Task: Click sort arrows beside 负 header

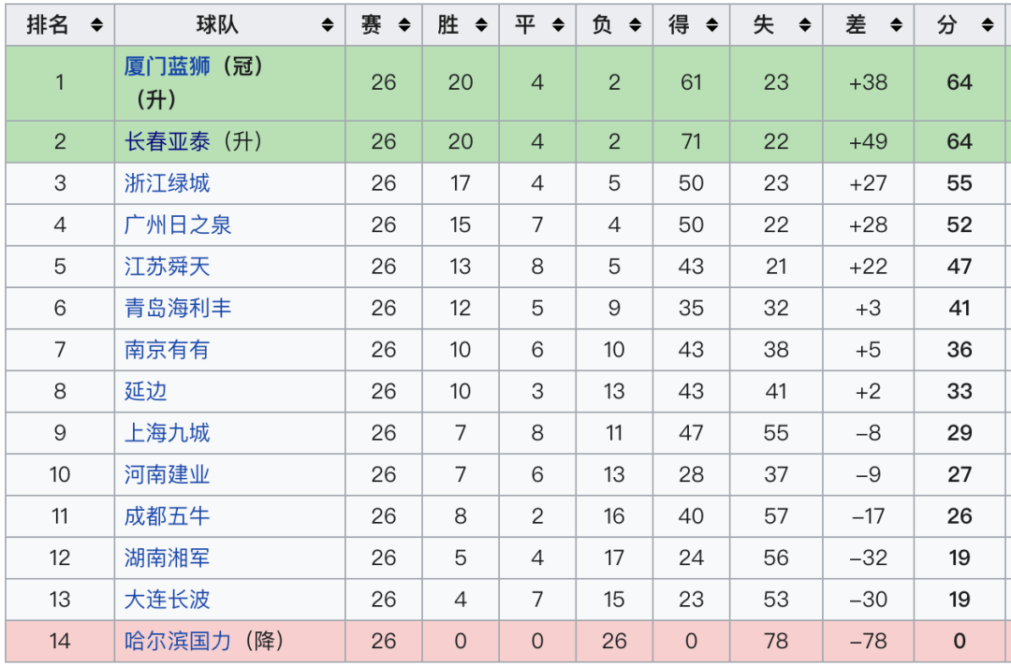Action: coord(634,26)
